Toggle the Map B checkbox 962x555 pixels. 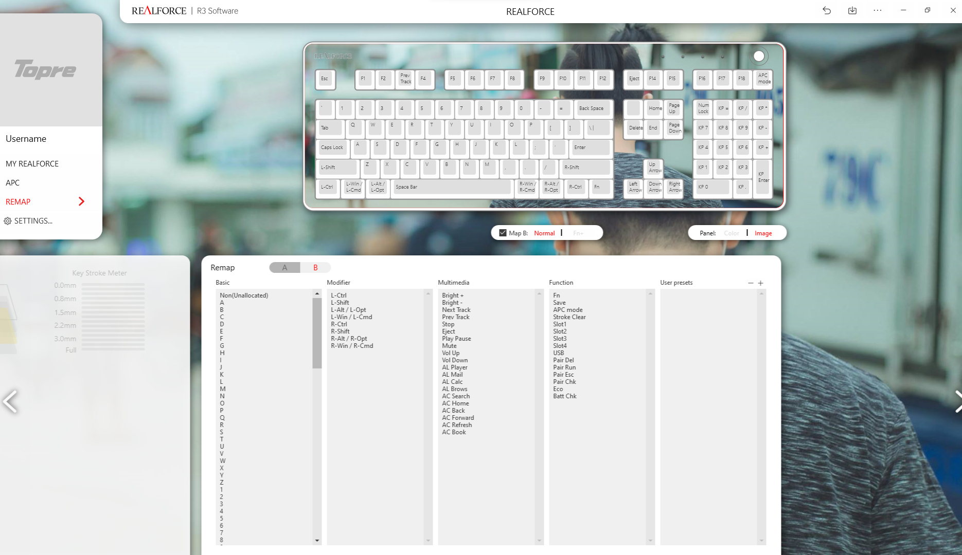(x=503, y=233)
